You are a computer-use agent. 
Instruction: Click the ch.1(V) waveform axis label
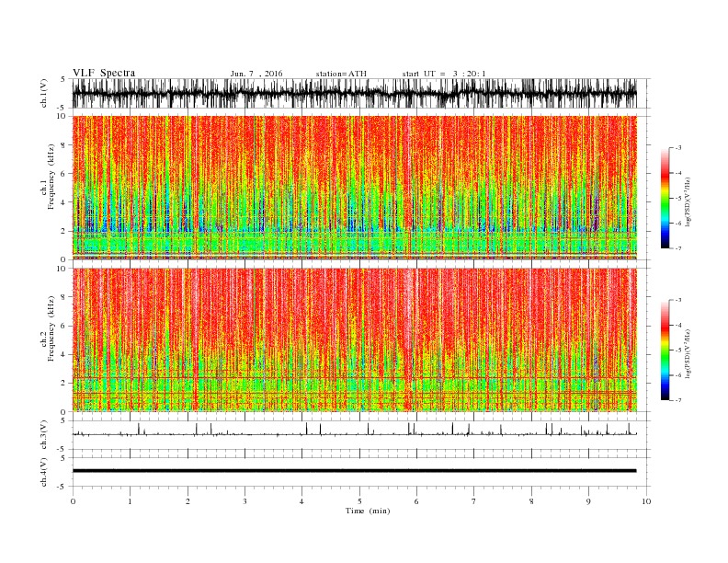pos(44,94)
